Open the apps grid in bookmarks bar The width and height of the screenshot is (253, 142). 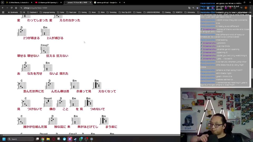pos(3,12)
